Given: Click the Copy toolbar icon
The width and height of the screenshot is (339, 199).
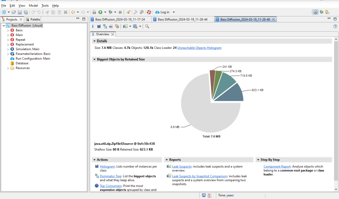Looking at the screenshot, I should [53, 12].
